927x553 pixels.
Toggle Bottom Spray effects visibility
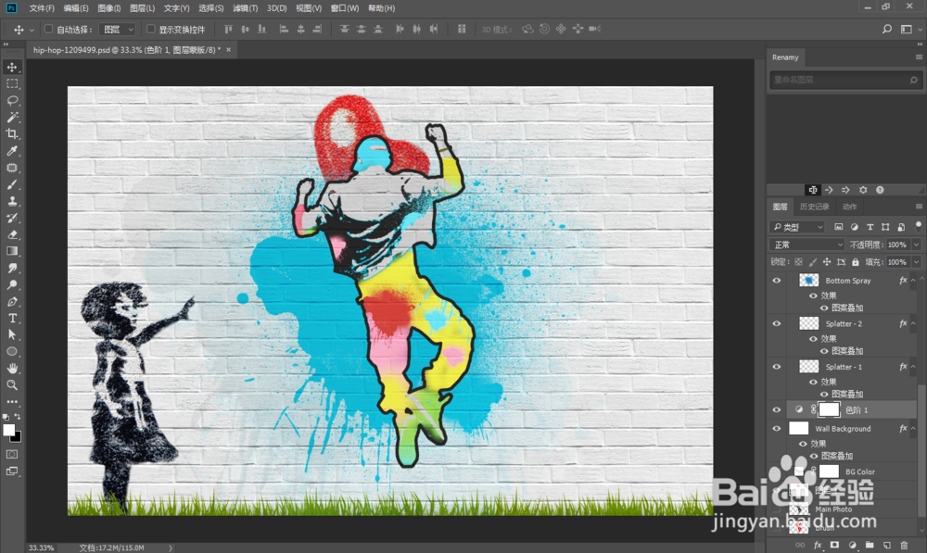814,295
